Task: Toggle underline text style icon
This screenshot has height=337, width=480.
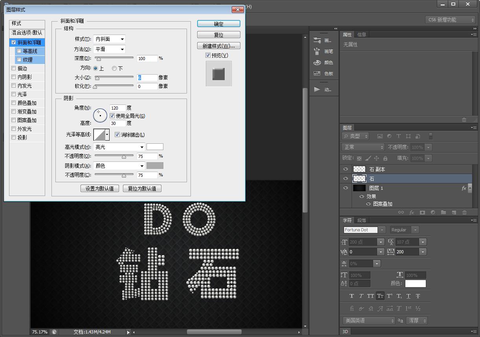Action: [409, 296]
